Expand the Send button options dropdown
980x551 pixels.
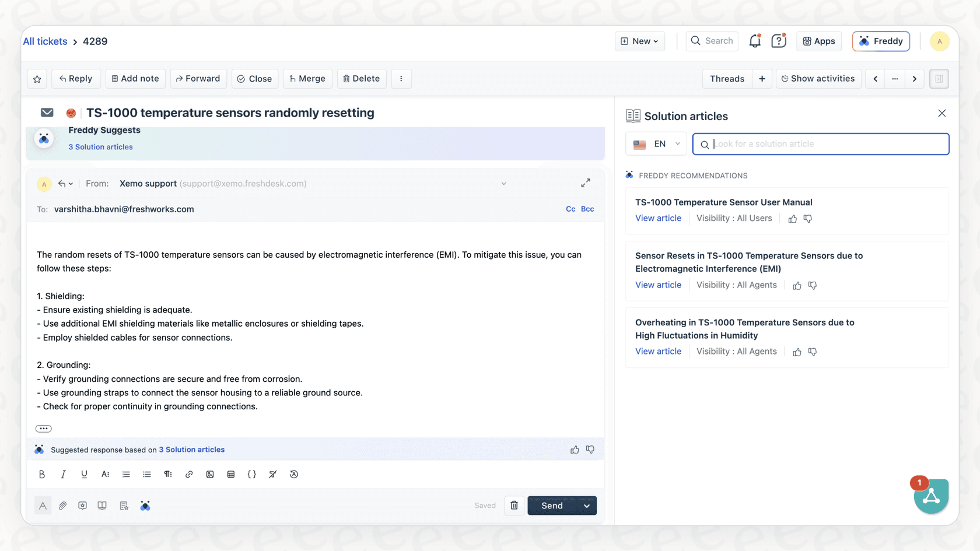click(x=586, y=506)
